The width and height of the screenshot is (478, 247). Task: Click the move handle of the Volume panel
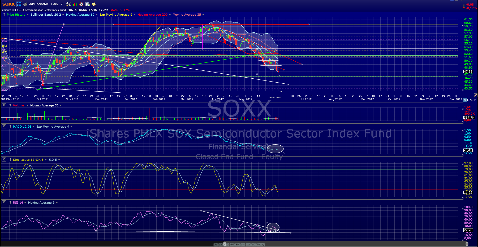[x=10, y=105]
